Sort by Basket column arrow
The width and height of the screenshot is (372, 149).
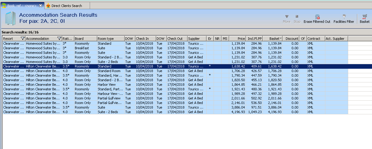coord(280,39)
